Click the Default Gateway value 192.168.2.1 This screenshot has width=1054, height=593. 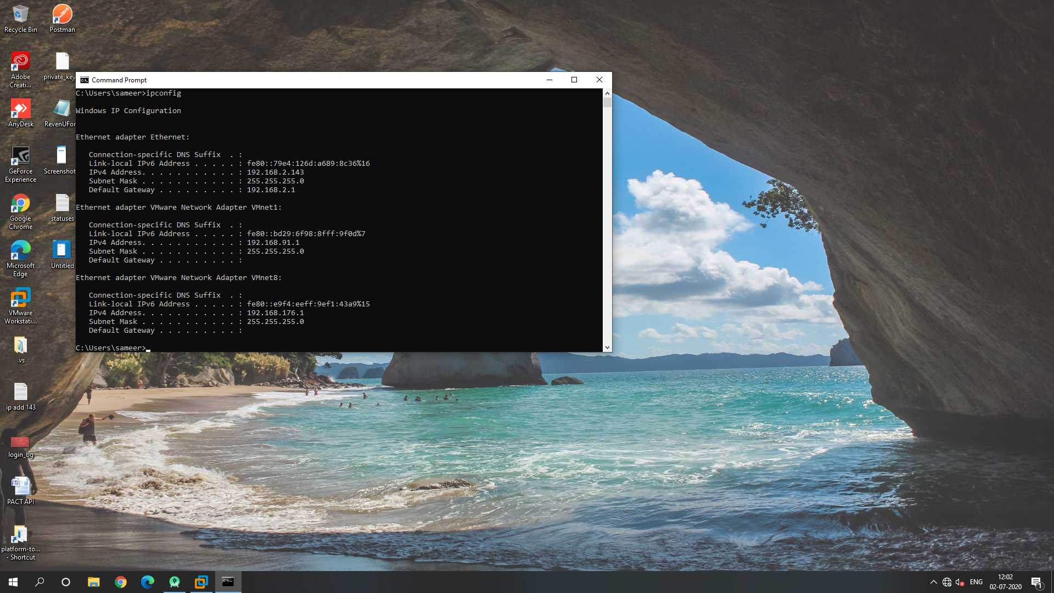click(x=271, y=190)
